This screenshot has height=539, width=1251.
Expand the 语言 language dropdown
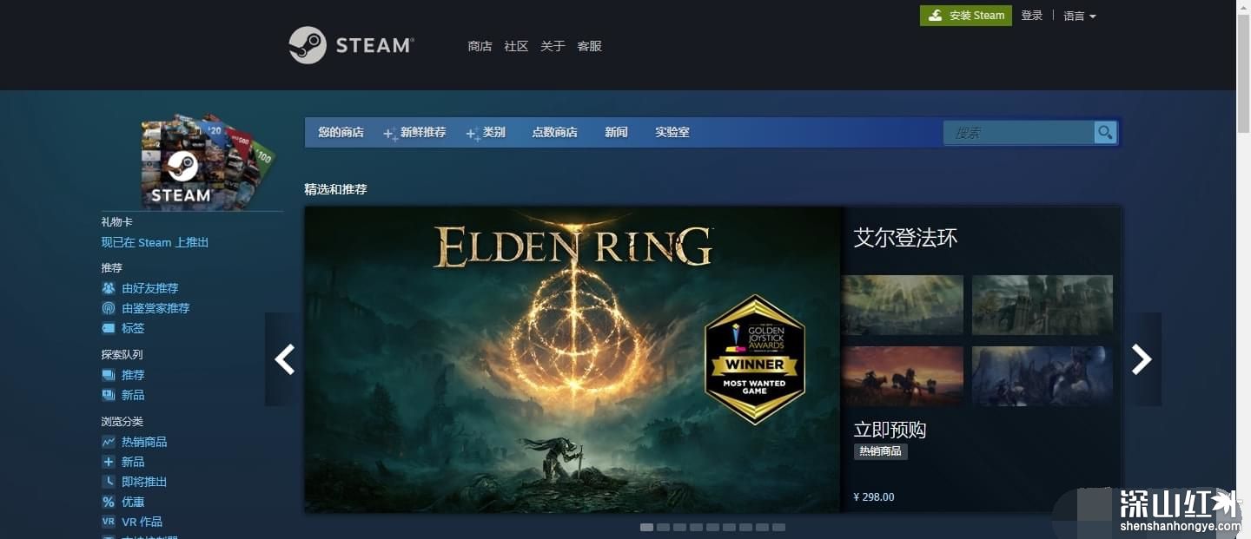(1080, 16)
